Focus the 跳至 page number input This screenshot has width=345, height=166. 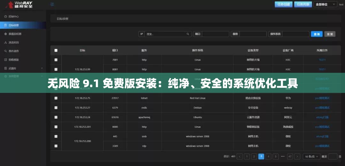333,156
